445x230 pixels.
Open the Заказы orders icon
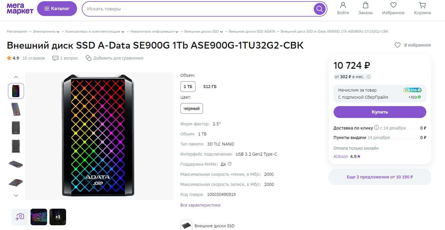coord(365,5)
